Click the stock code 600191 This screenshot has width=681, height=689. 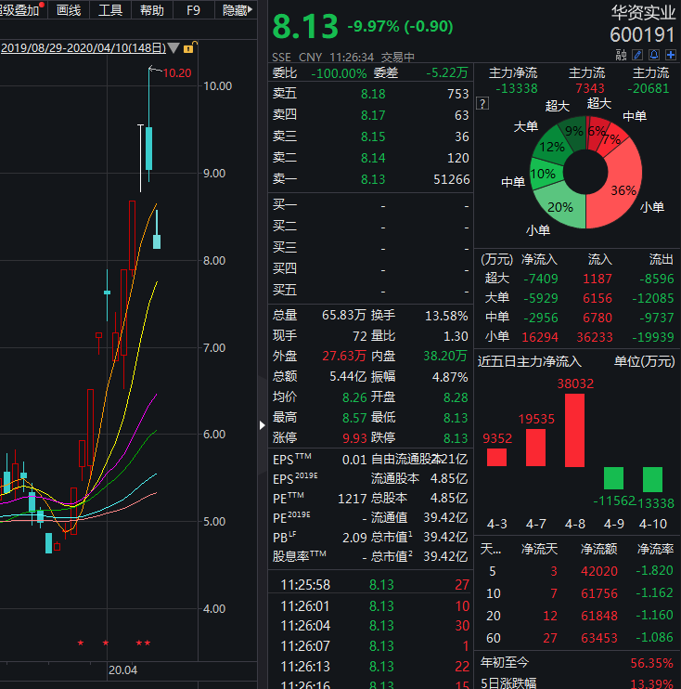(642, 34)
